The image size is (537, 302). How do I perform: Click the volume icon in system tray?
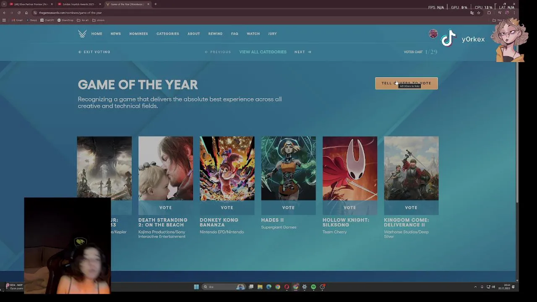coord(493,287)
